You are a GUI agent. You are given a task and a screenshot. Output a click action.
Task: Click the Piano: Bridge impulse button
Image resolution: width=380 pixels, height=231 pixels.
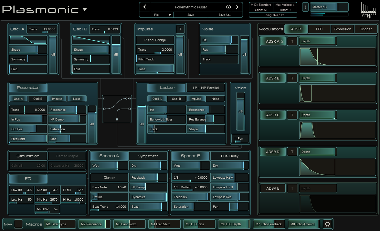[x=155, y=40]
